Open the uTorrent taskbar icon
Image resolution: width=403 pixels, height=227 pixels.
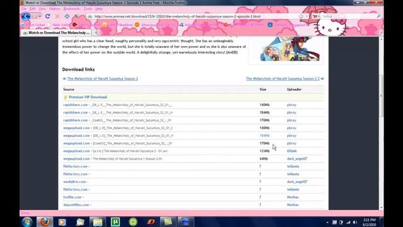point(115,222)
